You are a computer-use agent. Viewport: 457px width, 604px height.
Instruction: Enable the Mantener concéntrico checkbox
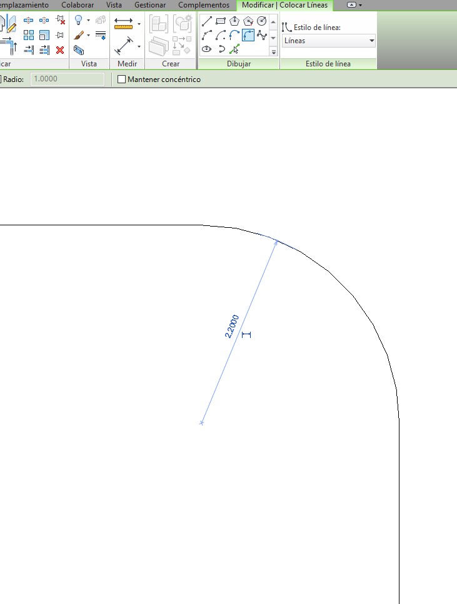click(122, 79)
